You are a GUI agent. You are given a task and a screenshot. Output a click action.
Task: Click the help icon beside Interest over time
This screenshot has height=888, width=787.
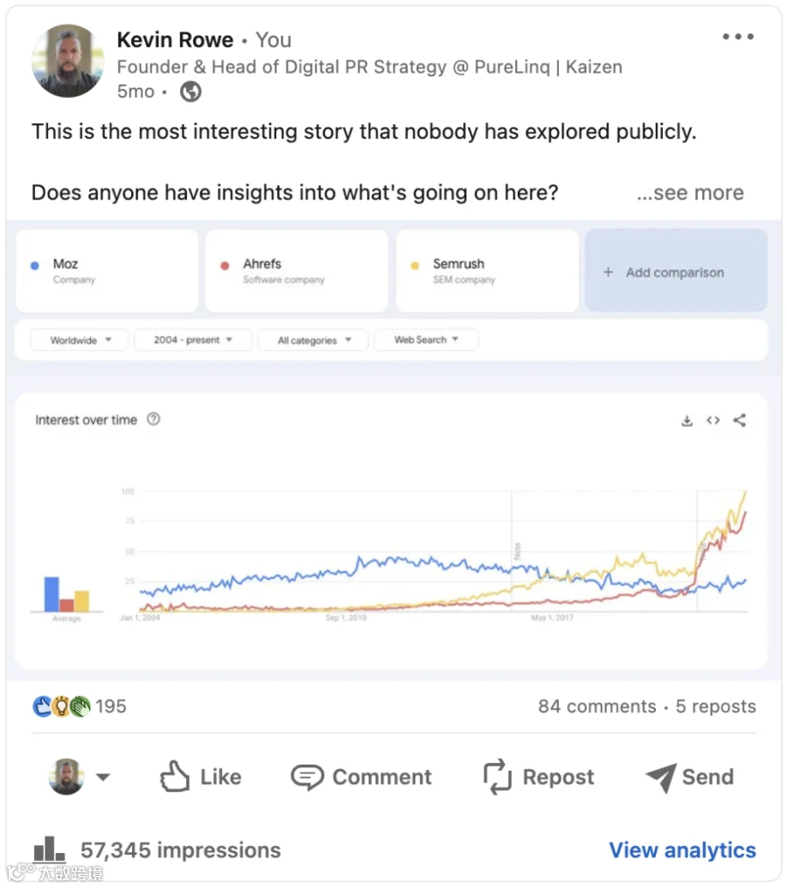click(x=153, y=419)
